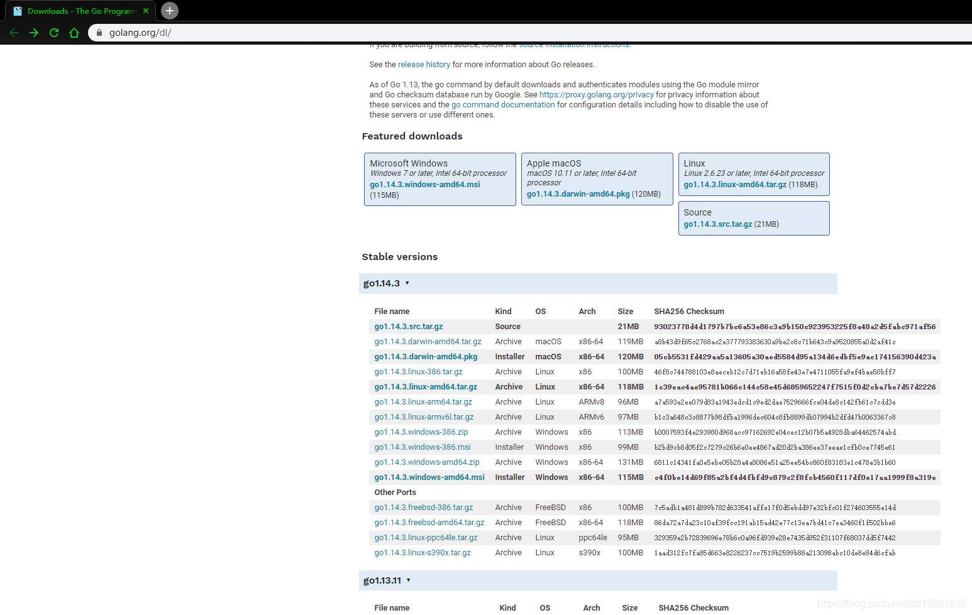Click go1.14.3.src.tar.gz in the file table

(409, 327)
